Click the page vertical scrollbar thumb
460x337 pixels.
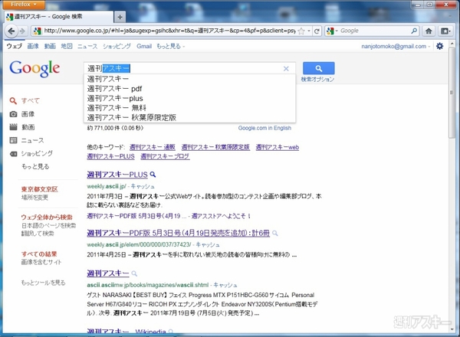click(x=452, y=93)
